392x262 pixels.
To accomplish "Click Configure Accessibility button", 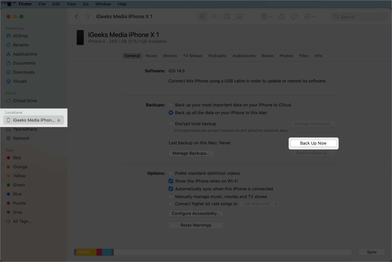I will [196, 213].
